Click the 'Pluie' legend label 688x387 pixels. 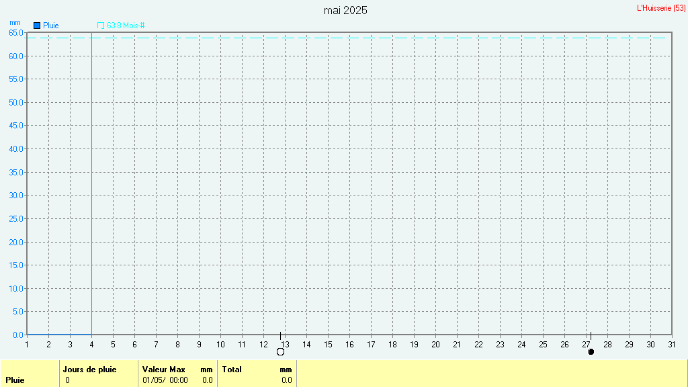[x=51, y=26]
